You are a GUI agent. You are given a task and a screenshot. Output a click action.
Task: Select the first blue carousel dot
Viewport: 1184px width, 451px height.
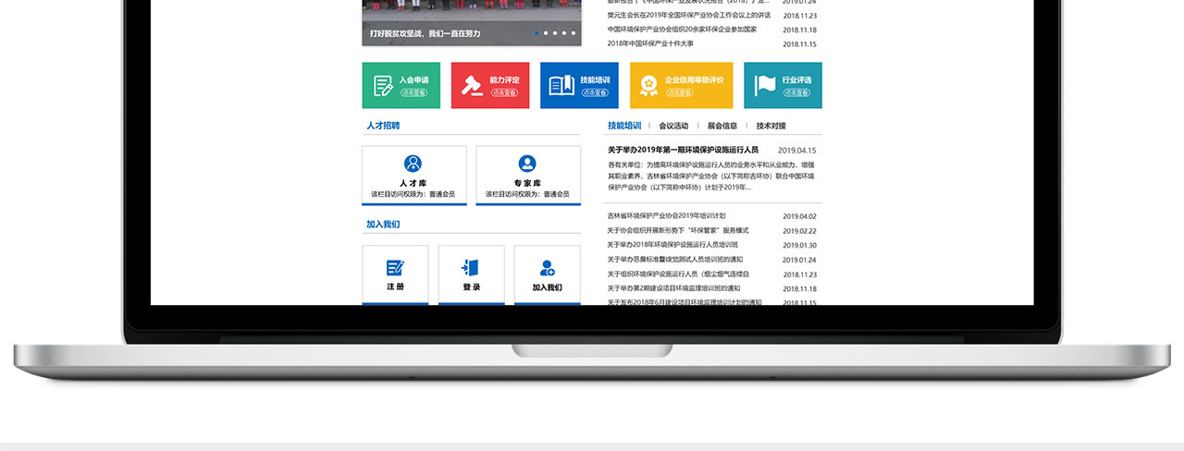point(536,33)
